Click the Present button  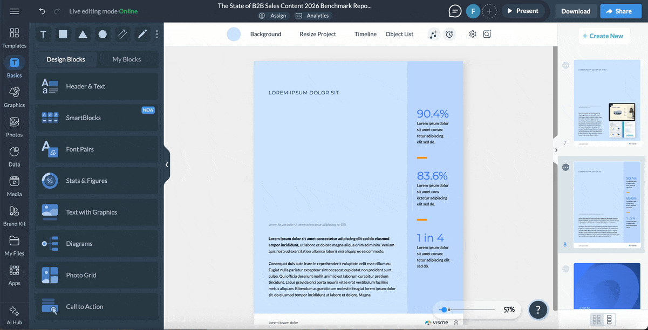(523, 11)
